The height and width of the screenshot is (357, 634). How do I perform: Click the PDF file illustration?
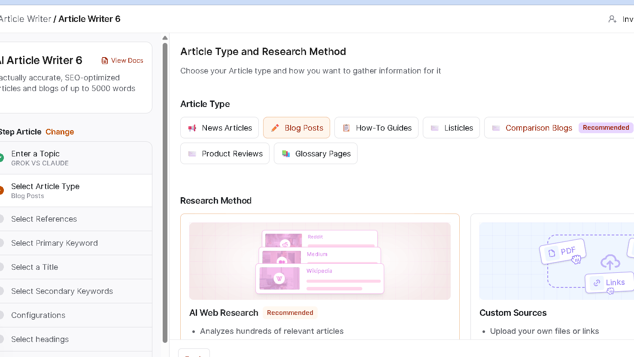tap(562, 251)
